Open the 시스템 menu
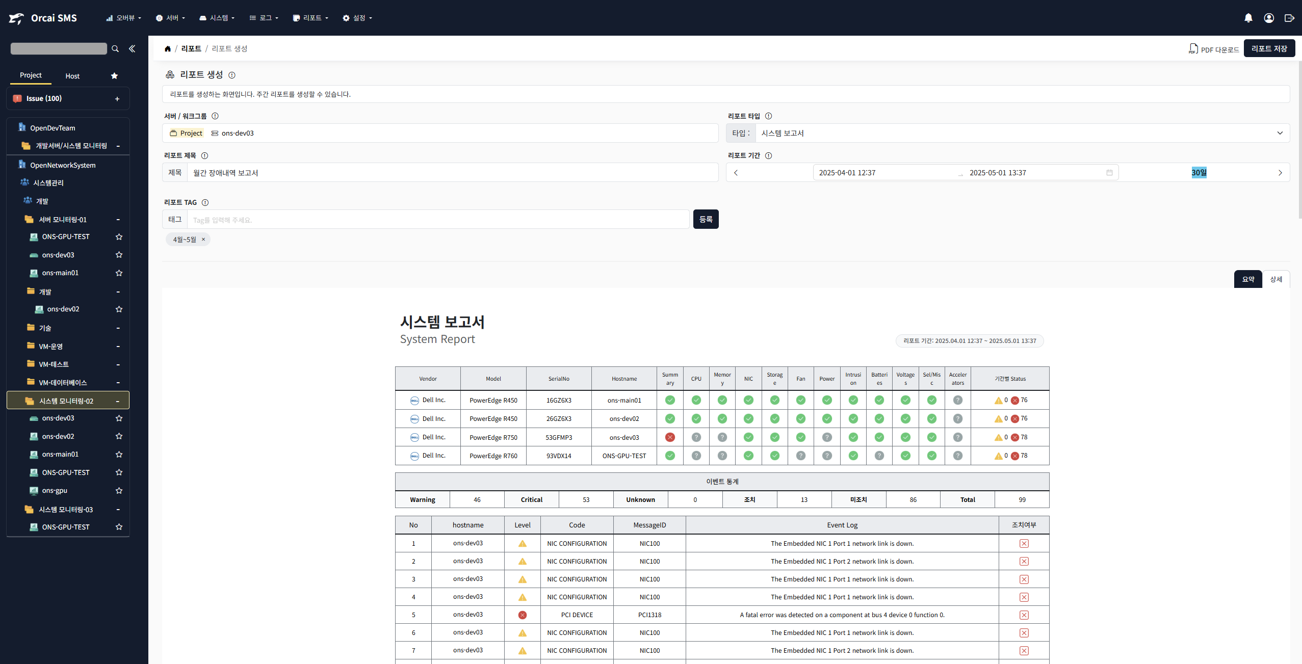The height and width of the screenshot is (664, 1302). (x=217, y=18)
